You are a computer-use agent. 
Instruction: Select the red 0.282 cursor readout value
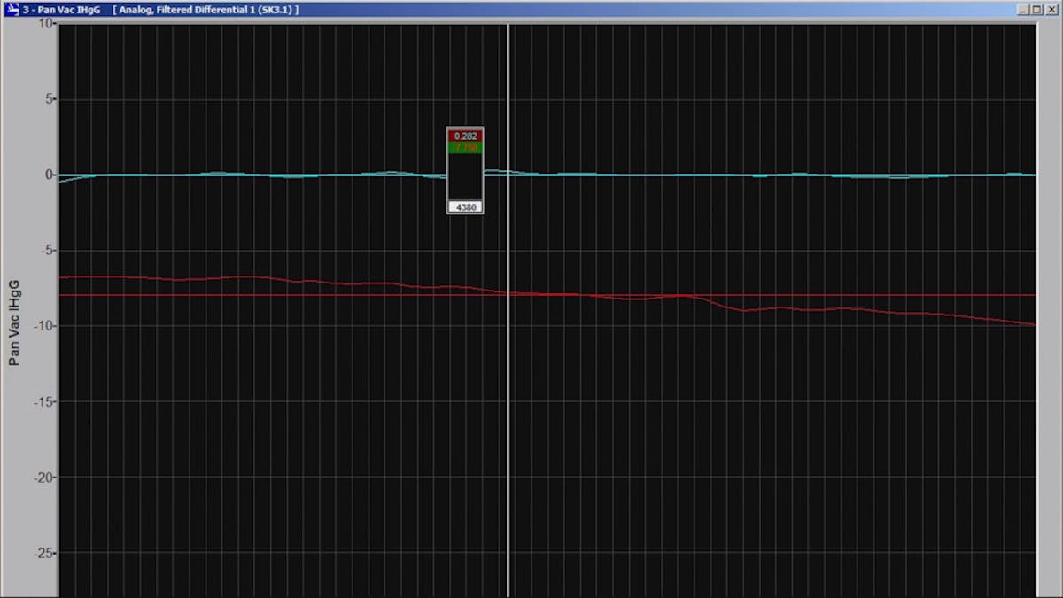pyautogui.click(x=465, y=136)
